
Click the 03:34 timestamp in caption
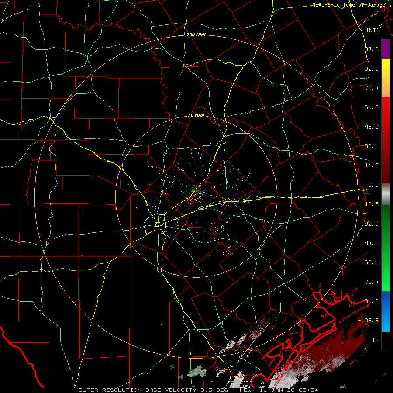tap(310, 390)
